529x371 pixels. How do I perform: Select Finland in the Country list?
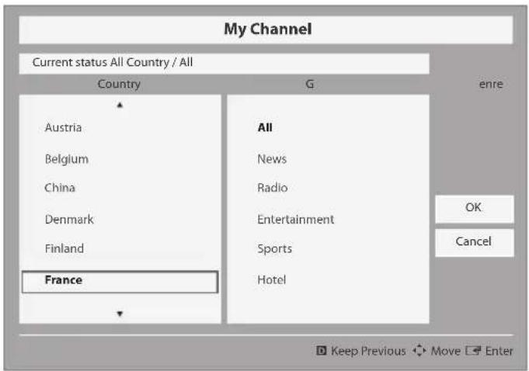[64, 248]
